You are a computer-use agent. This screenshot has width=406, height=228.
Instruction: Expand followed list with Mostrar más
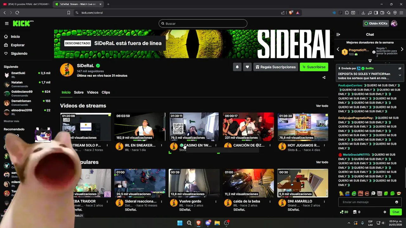coord(11,121)
